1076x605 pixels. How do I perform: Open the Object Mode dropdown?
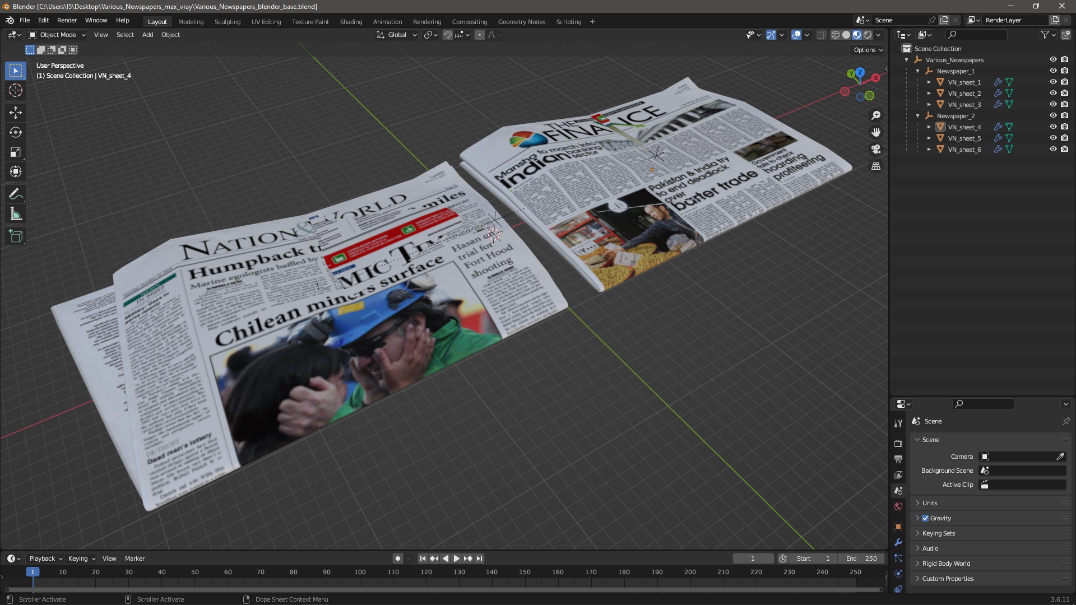[x=57, y=35]
